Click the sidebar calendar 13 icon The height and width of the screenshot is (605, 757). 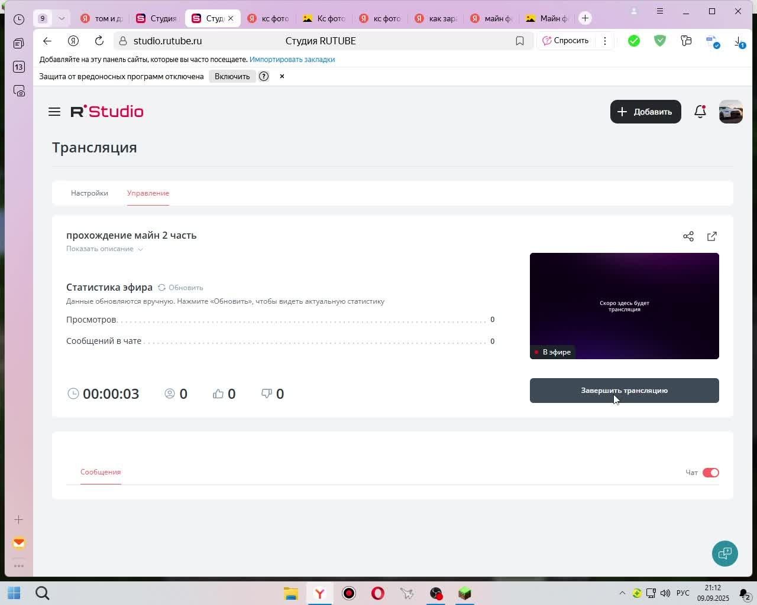(x=19, y=67)
